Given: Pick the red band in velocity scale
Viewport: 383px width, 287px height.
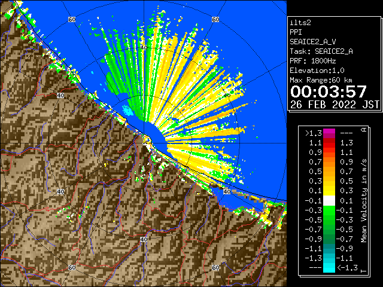Looking at the screenshot, I should pos(329,143).
